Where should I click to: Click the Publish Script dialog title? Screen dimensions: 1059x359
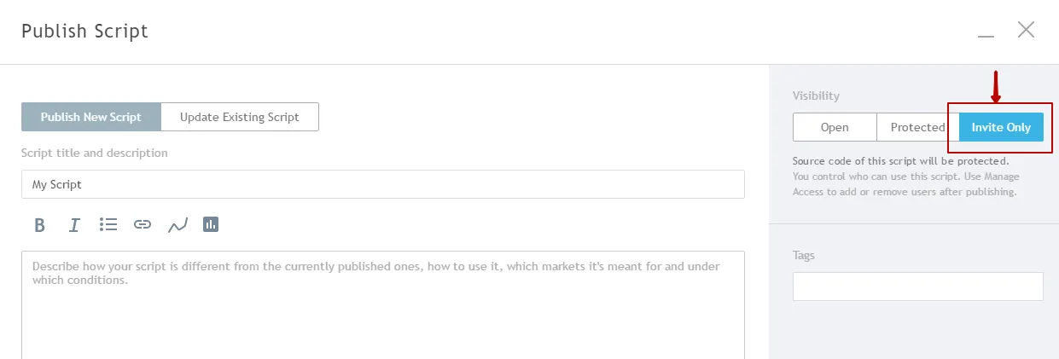coord(84,32)
